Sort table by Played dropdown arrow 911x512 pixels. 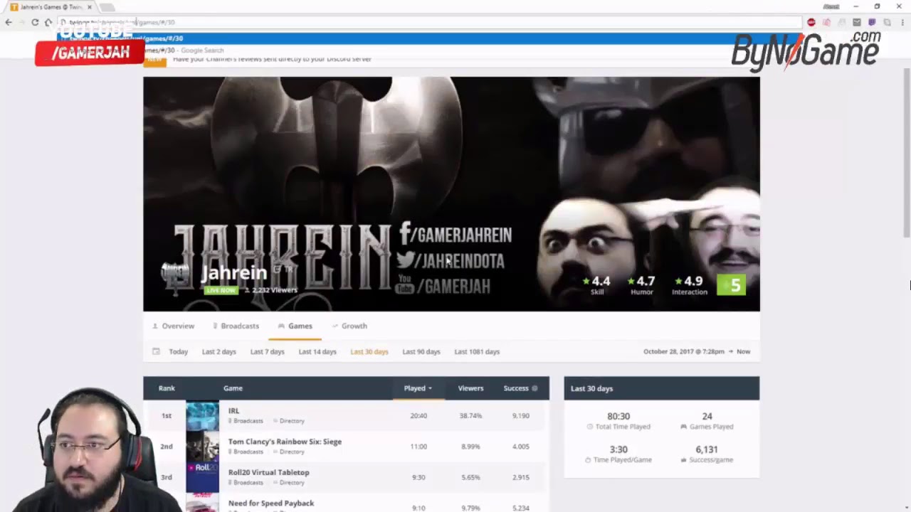(x=430, y=388)
